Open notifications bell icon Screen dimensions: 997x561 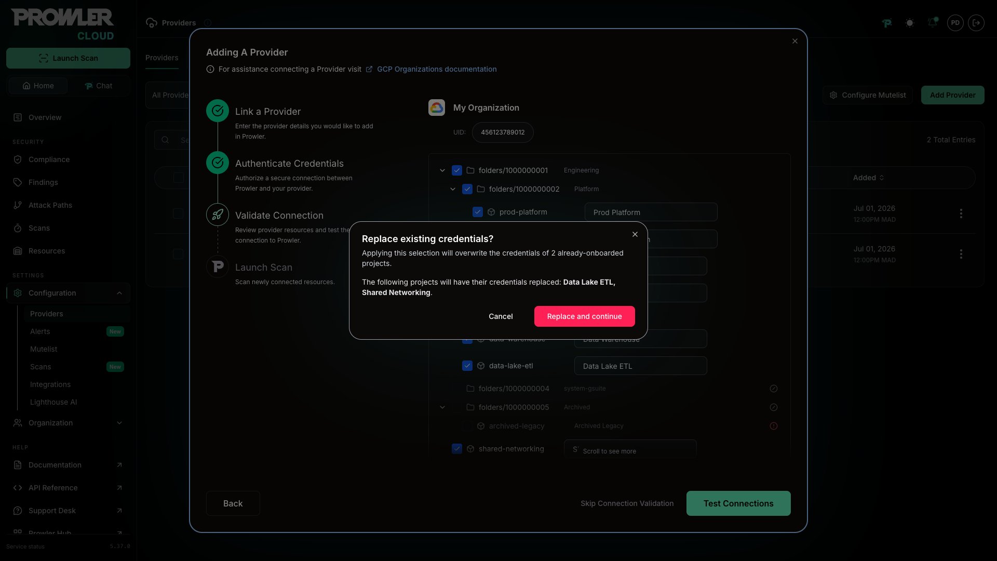933,23
